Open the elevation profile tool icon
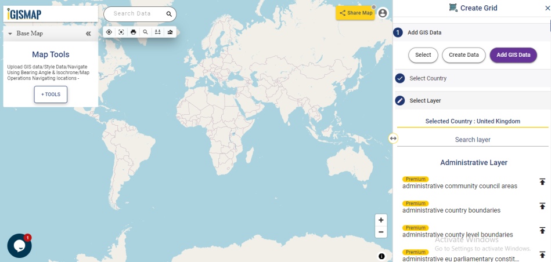Screen dimensions: 551x262 (170, 32)
